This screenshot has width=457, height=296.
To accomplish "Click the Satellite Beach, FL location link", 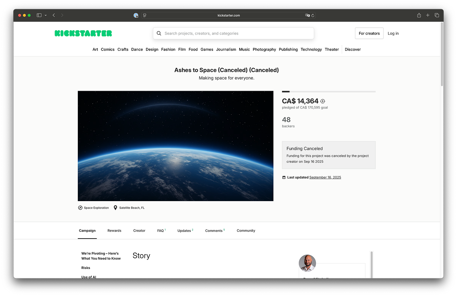I will [x=132, y=208].
